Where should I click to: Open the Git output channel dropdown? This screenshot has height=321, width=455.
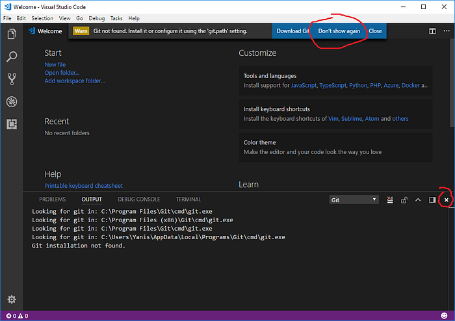pos(354,199)
